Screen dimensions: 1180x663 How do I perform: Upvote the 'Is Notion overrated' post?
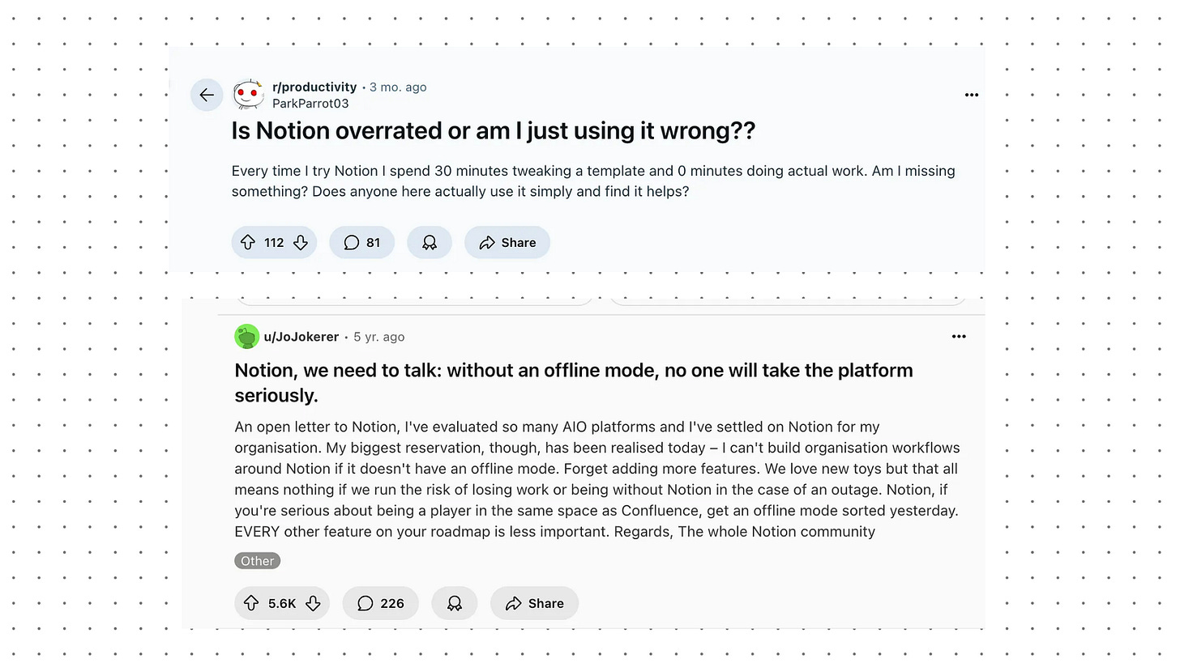tap(248, 243)
